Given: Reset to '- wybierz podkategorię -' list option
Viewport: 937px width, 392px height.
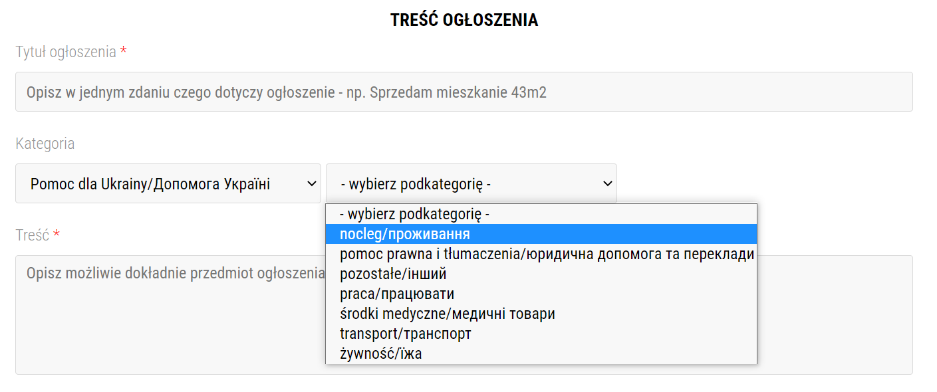Looking at the screenshot, I should coord(541,214).
